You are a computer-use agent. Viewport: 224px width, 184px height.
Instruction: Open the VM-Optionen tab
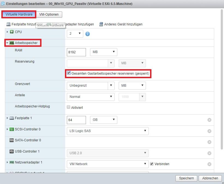[49, 14]
